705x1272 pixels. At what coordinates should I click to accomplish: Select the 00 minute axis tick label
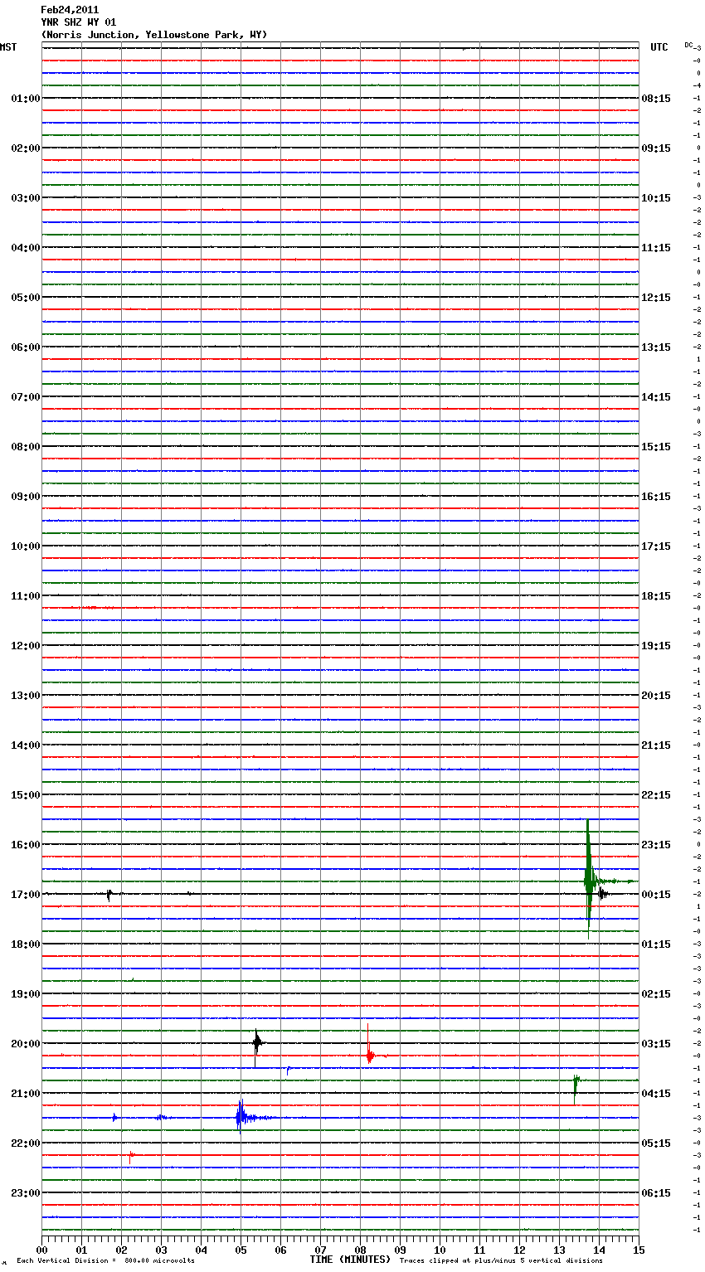click(41, 1250)
